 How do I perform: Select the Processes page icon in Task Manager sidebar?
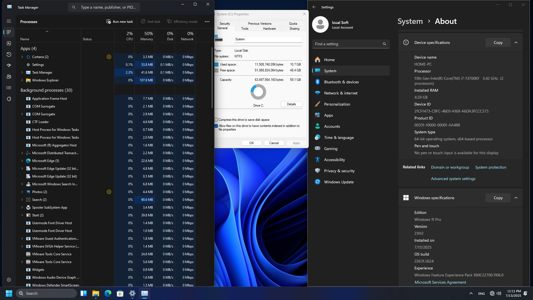9,32
